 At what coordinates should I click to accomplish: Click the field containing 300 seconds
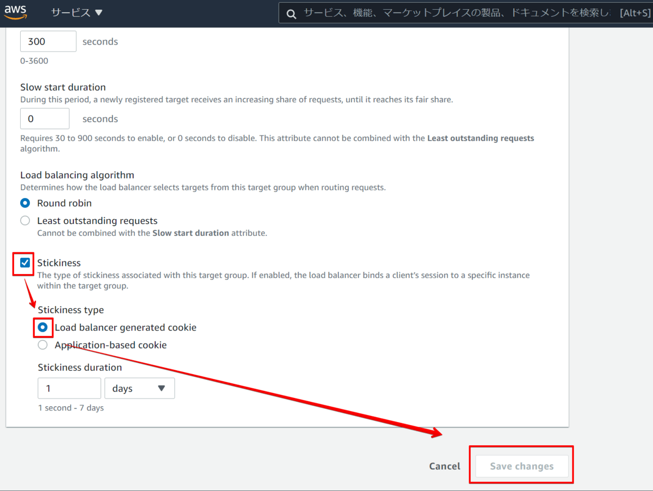tap(48, 41)
